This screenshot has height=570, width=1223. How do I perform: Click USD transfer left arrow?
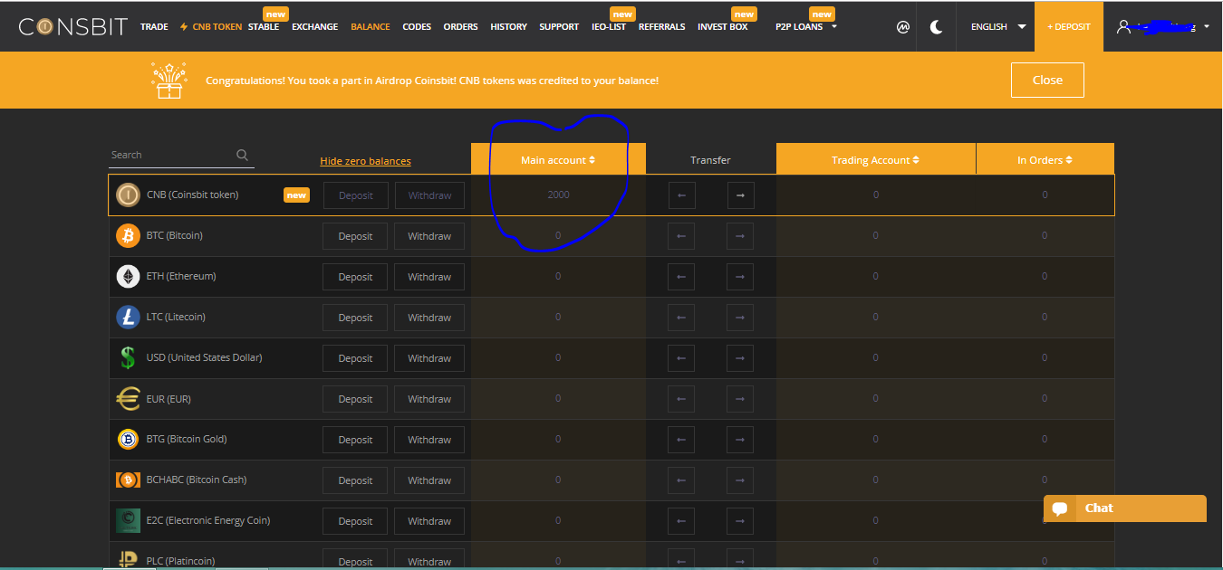pos(682,358)
